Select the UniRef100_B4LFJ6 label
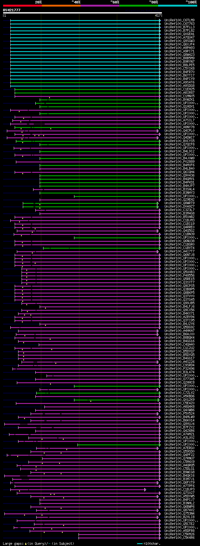 [179, 307]
